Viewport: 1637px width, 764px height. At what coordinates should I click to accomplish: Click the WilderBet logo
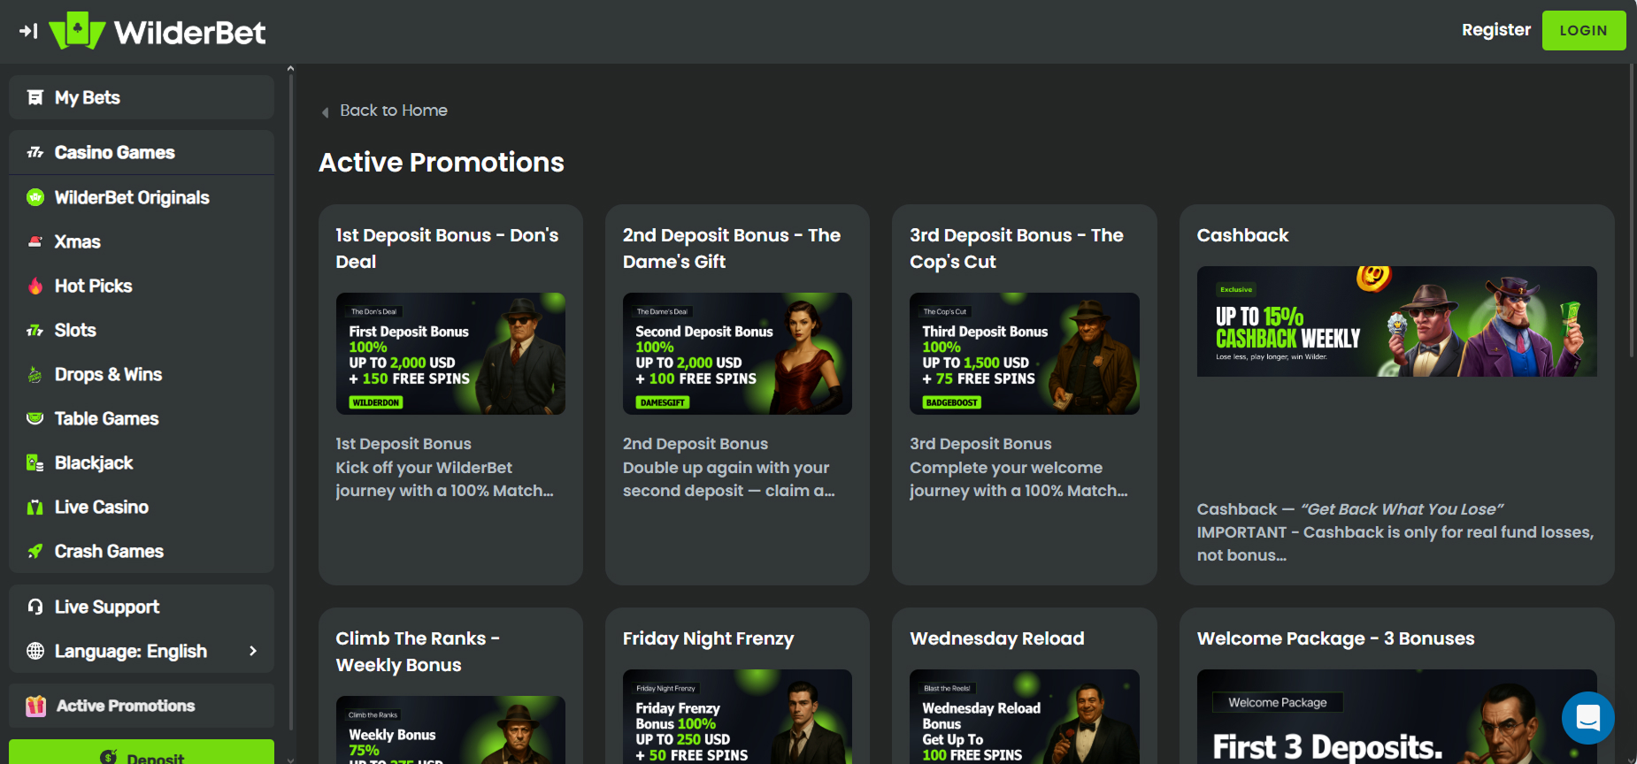158,32
